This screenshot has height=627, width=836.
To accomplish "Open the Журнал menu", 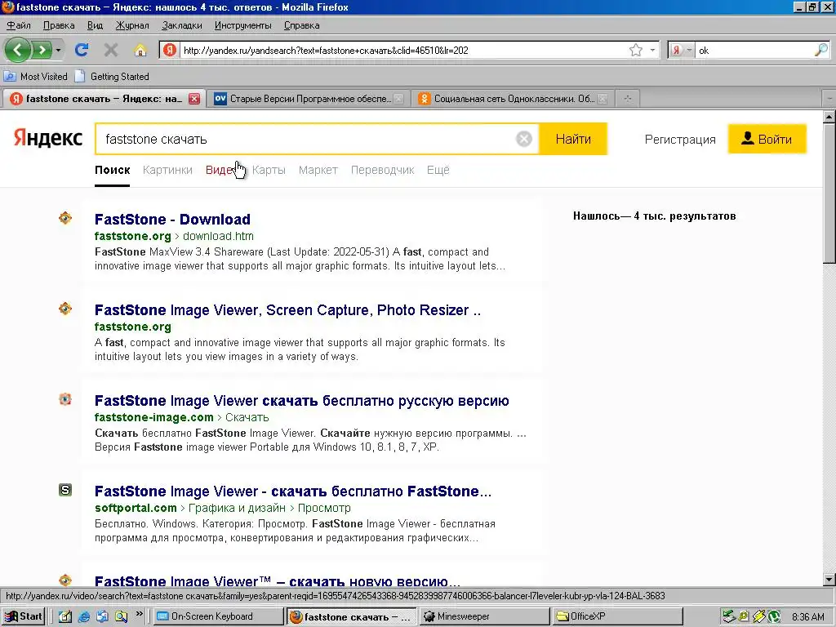I will [x=132, y=25].
